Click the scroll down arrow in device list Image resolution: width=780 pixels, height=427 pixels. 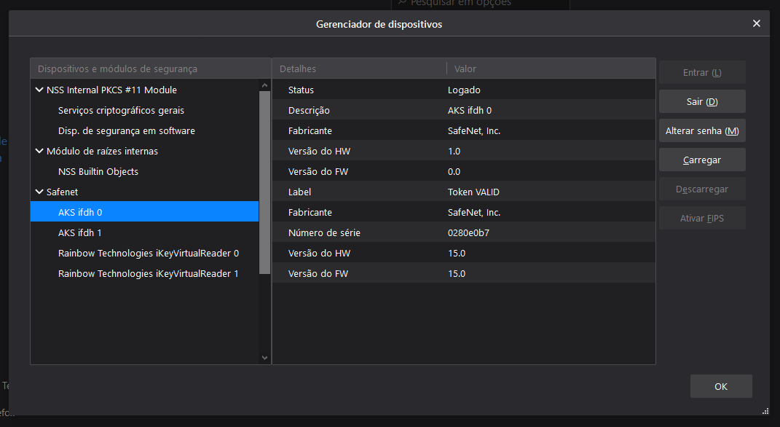(264, 358)
